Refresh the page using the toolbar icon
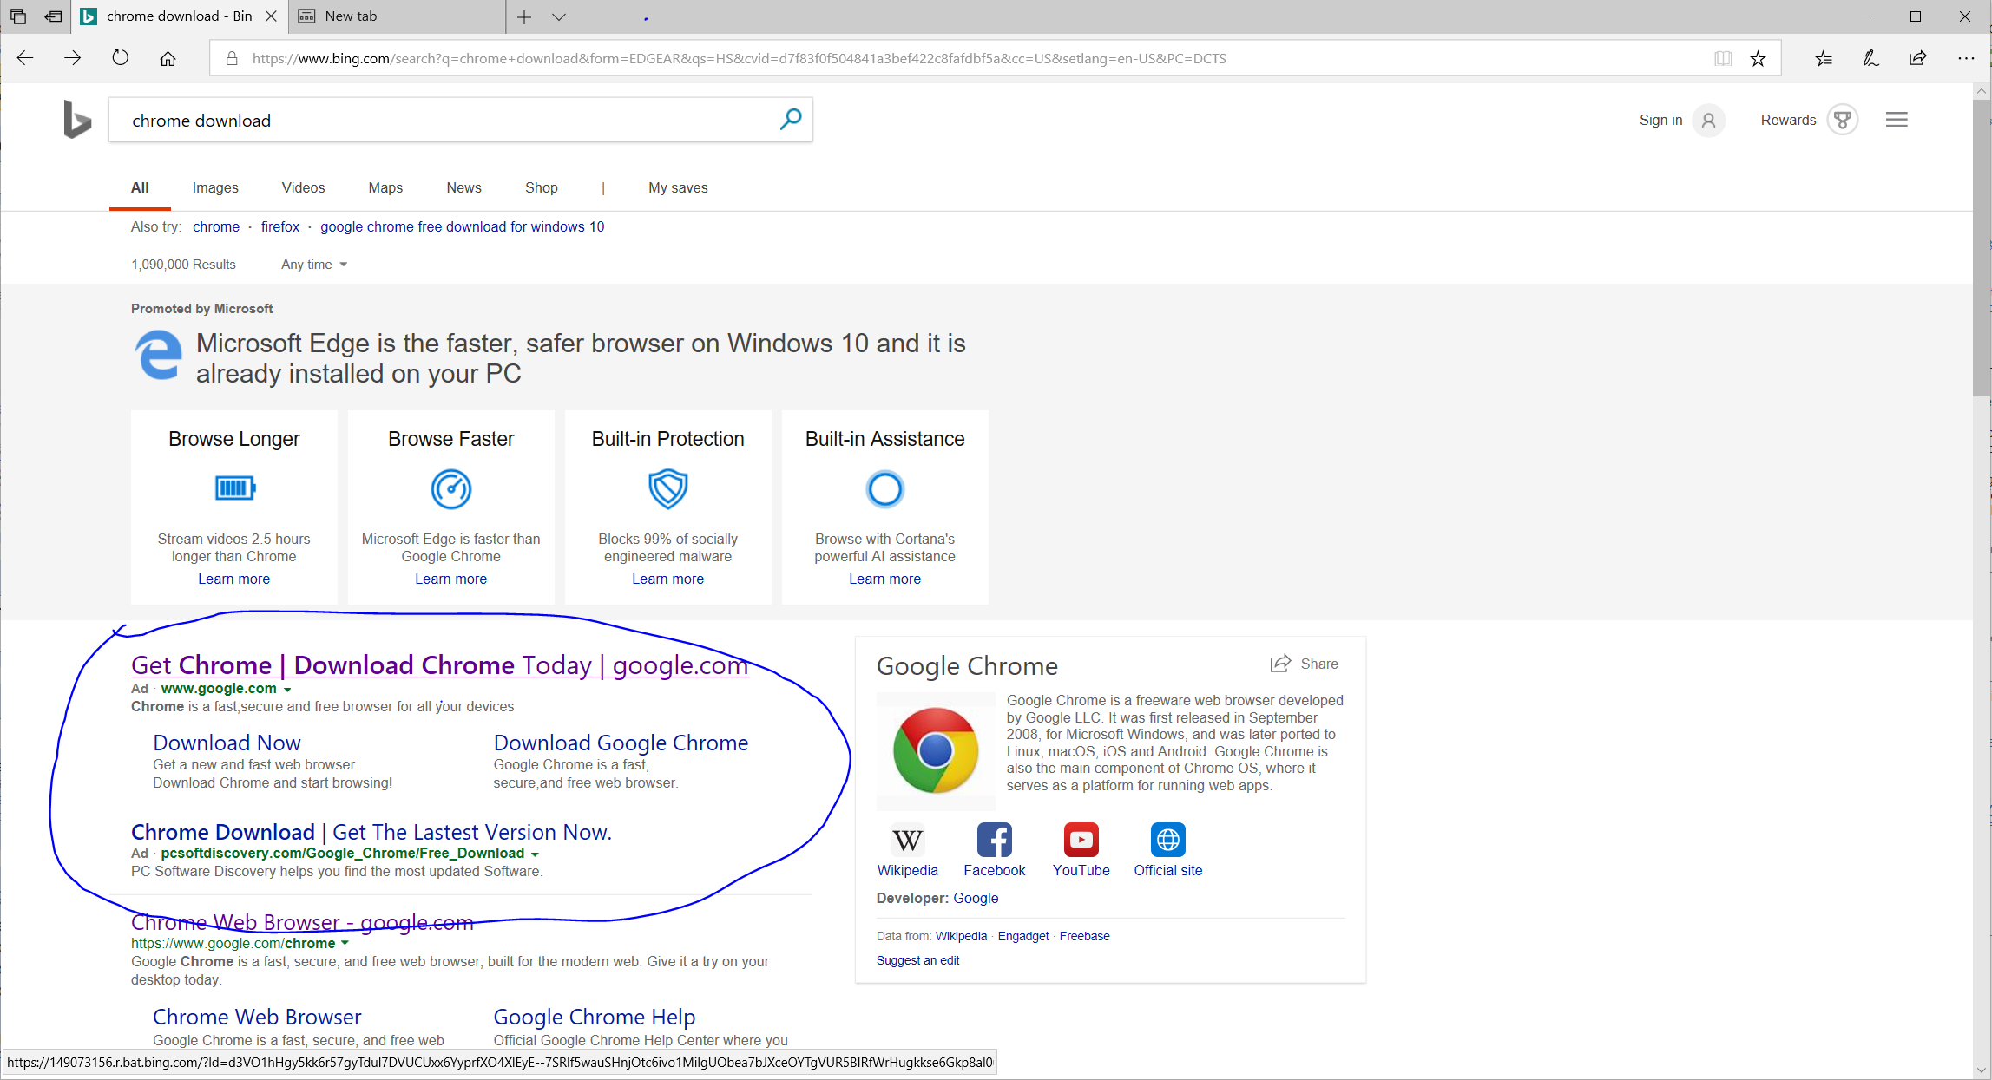The width and height of the screenshot is (1992, 1080). 120,57
